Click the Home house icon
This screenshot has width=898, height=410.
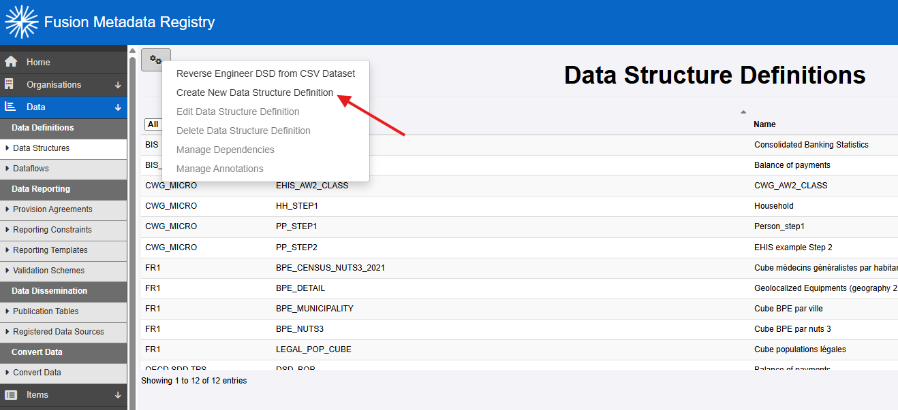pyautogui.click(x=11, y=62)
